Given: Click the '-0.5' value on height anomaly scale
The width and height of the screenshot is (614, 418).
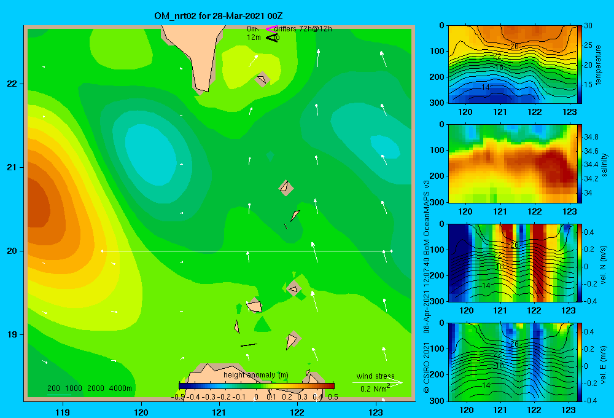Looking at the screenshot, I should pos(178,397).
